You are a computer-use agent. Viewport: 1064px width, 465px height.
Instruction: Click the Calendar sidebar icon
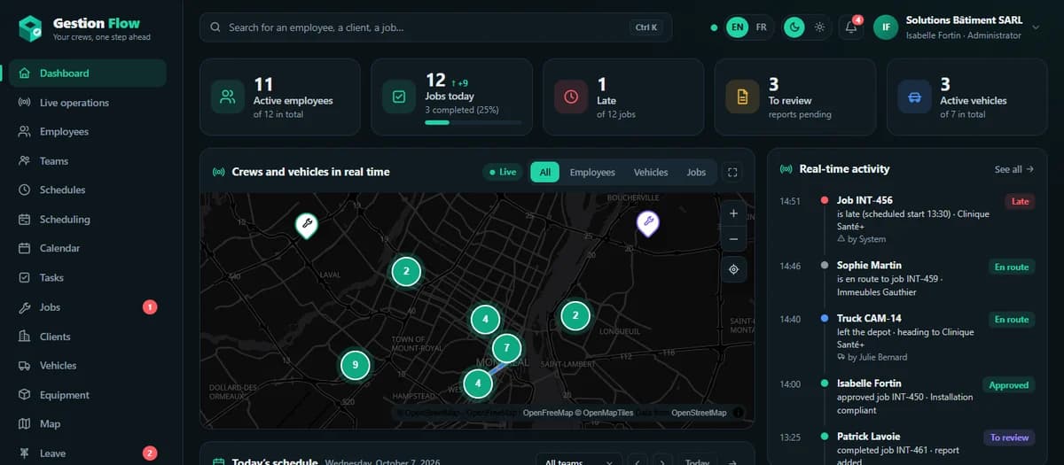coord(25,249)
